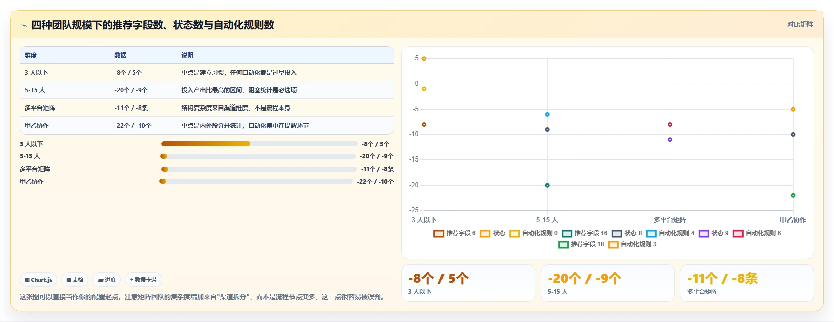Viewport: 834px width, 322px height.
Task: Click the brown data point above 3 人以下
Action: (424, 125)
